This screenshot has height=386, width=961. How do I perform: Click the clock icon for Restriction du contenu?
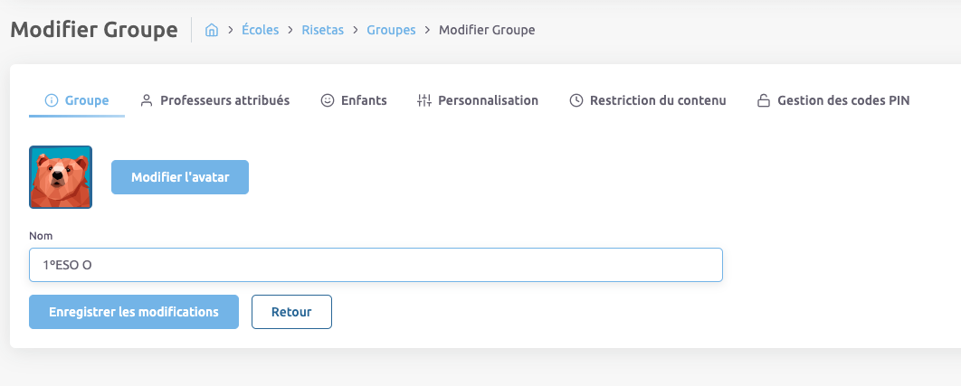click(576, 100)
